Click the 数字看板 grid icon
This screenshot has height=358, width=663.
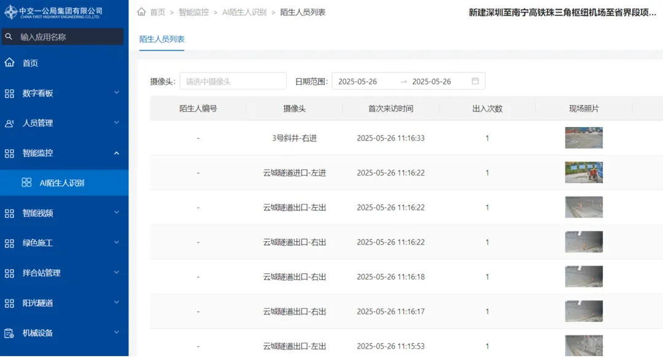pos(9,93)
